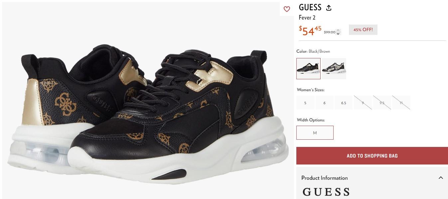Choose the second white-black color thumbnail
The image size is (448, 199).
(334, 69)
